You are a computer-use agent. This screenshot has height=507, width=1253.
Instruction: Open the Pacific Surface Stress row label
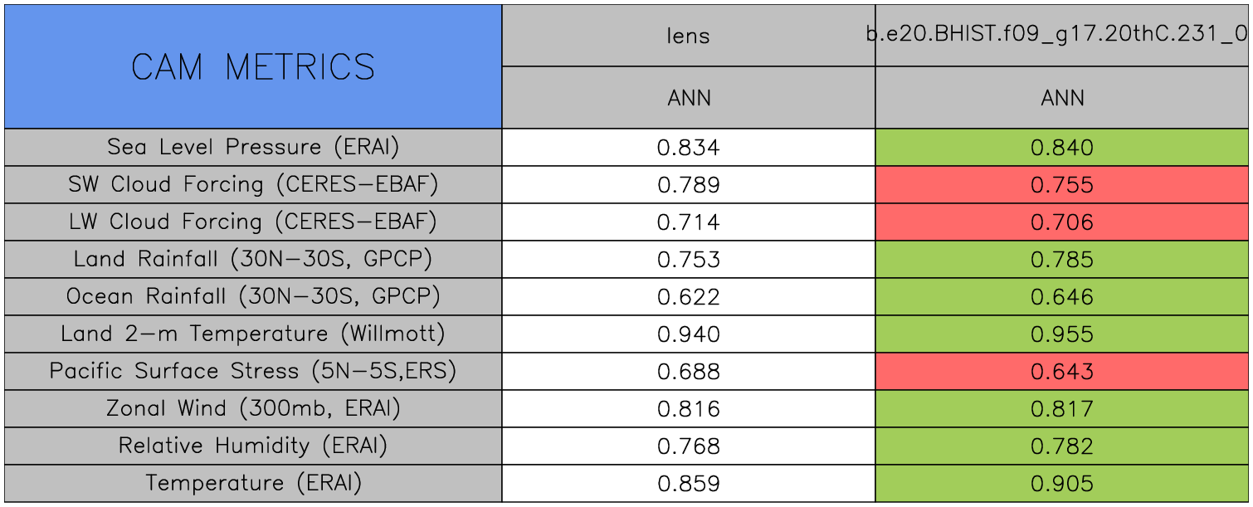(x=253, y=372)
